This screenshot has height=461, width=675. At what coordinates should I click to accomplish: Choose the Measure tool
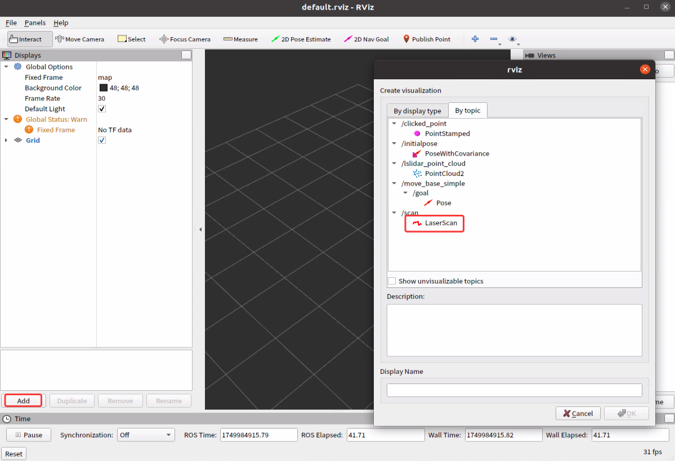coord(240,39)
